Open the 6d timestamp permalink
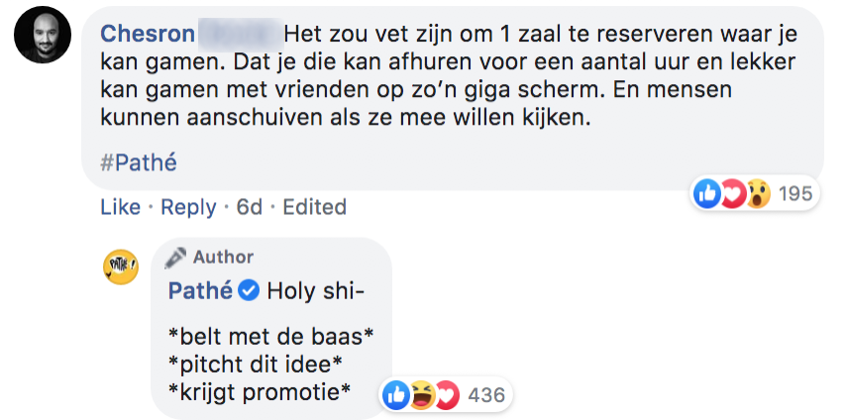Image resolution: width=846 pixels, height=420 pixels. tap(250, 207)
